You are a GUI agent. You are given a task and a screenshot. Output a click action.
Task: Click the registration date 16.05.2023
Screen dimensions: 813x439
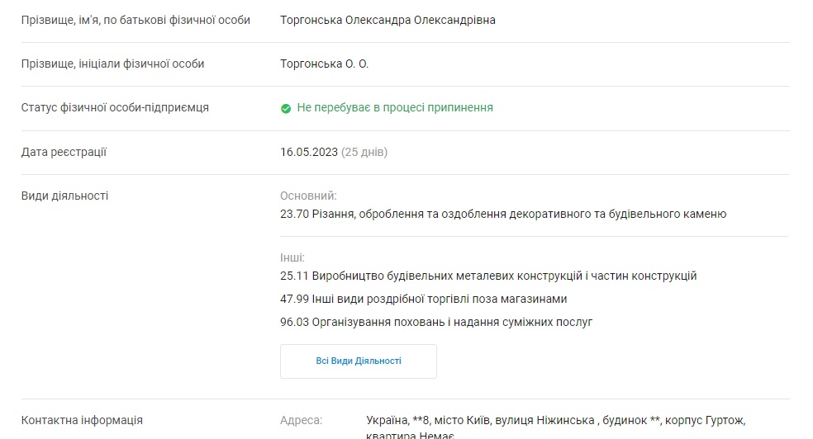point(309,152)
